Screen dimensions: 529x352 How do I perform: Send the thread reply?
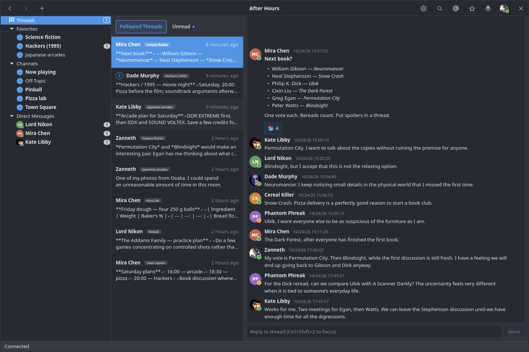514,332
